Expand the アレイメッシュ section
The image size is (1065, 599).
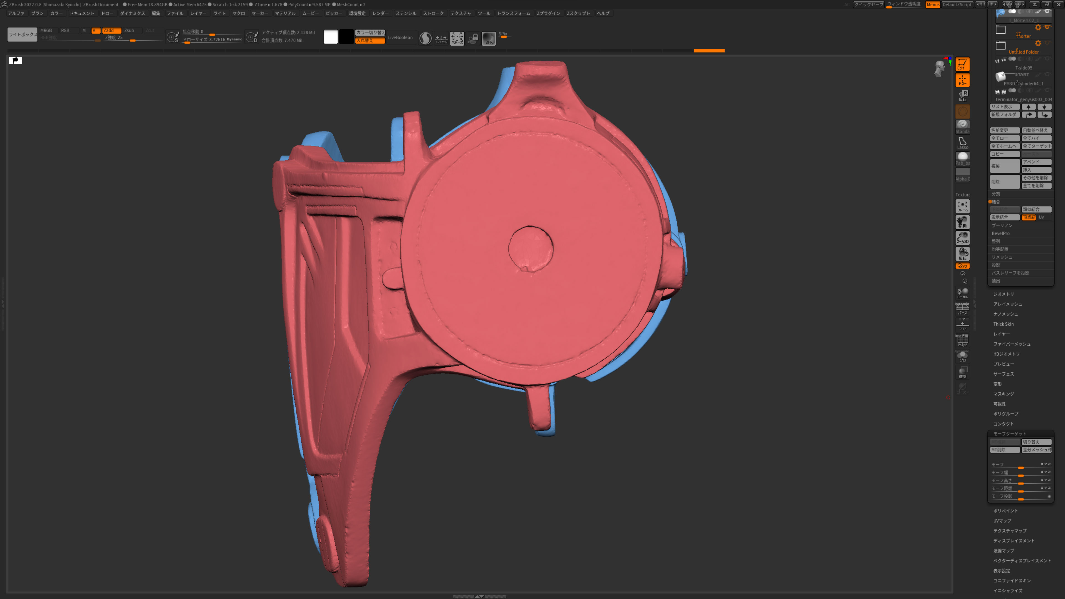(x=1008, y=304)
